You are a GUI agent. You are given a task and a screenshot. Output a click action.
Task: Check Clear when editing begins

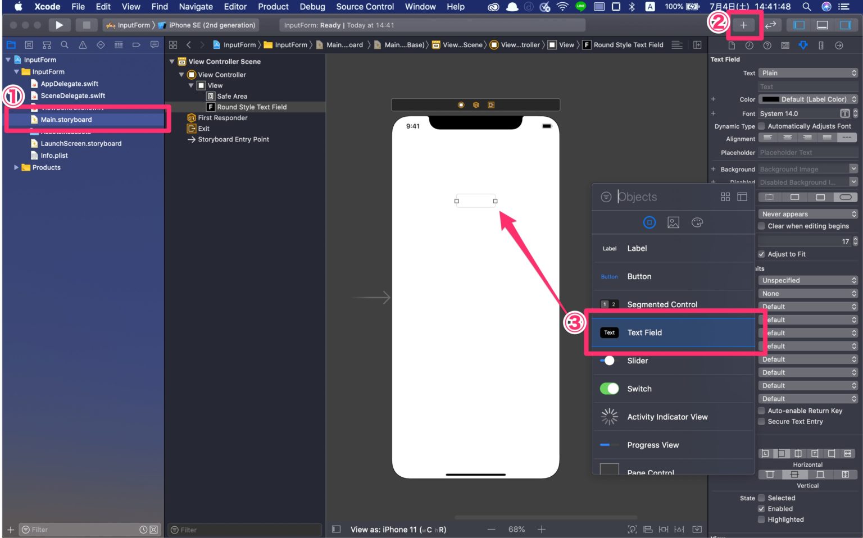tap(762, 226)
